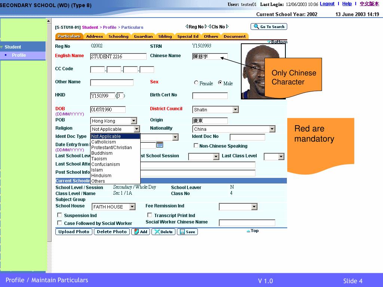383x287 pixels.
Task: Jump to Top of the page
Action: click(252, 231)
